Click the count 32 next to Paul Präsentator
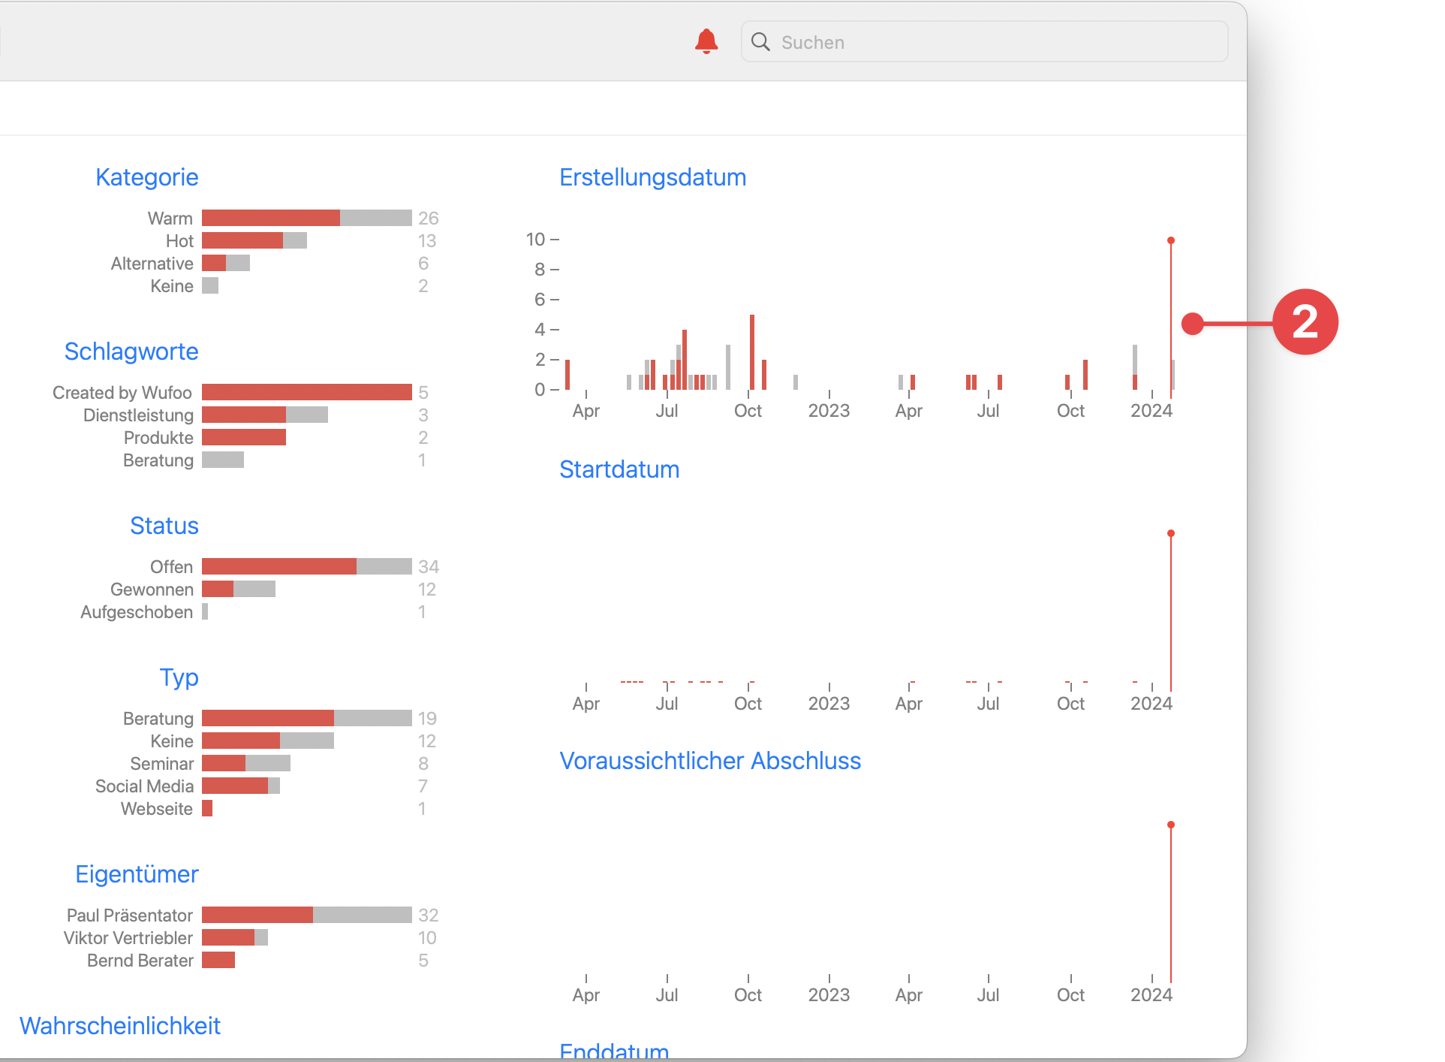 tap(428, 916)
